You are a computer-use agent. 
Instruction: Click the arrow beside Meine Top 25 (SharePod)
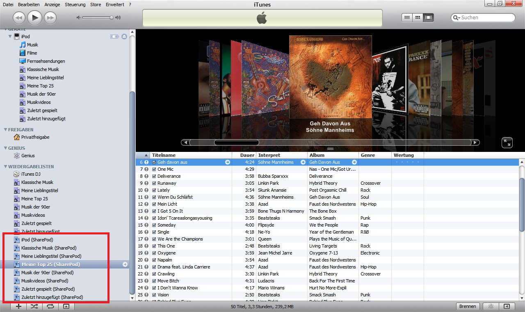pyautogui.click(x=125, y=264)
